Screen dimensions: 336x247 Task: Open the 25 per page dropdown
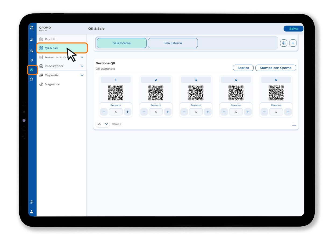coord(103,124)
